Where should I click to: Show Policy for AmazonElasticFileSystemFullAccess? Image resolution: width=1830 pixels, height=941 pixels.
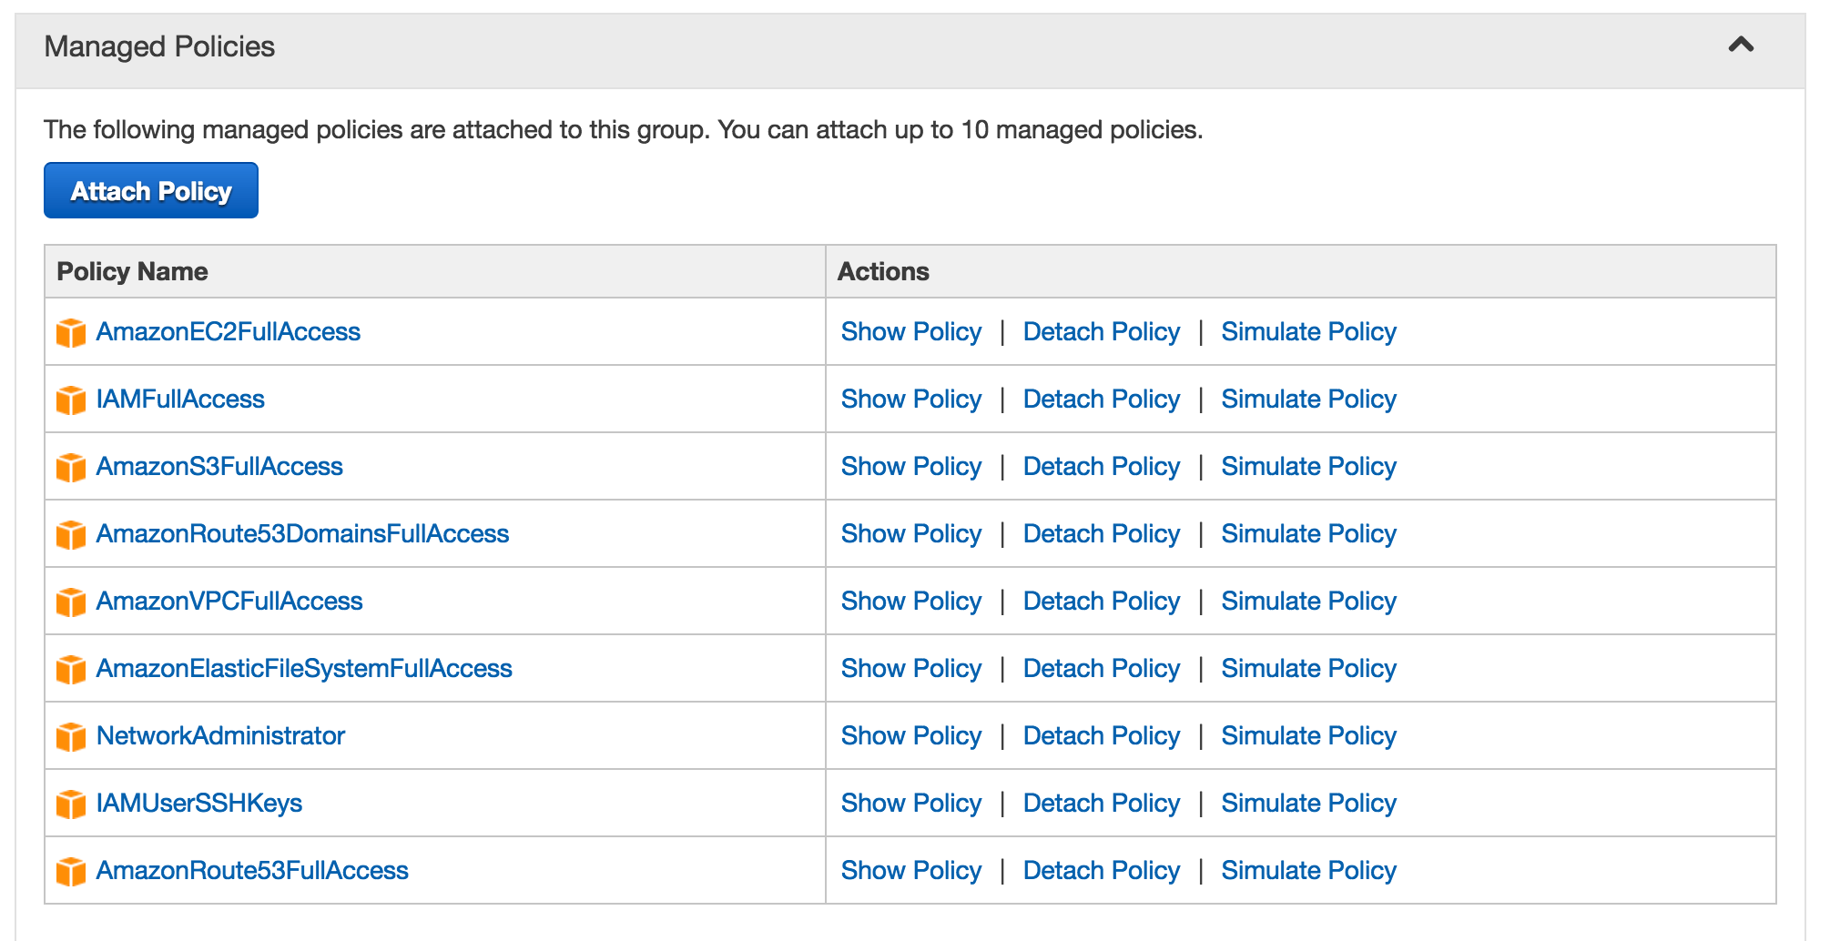(911, 668)
